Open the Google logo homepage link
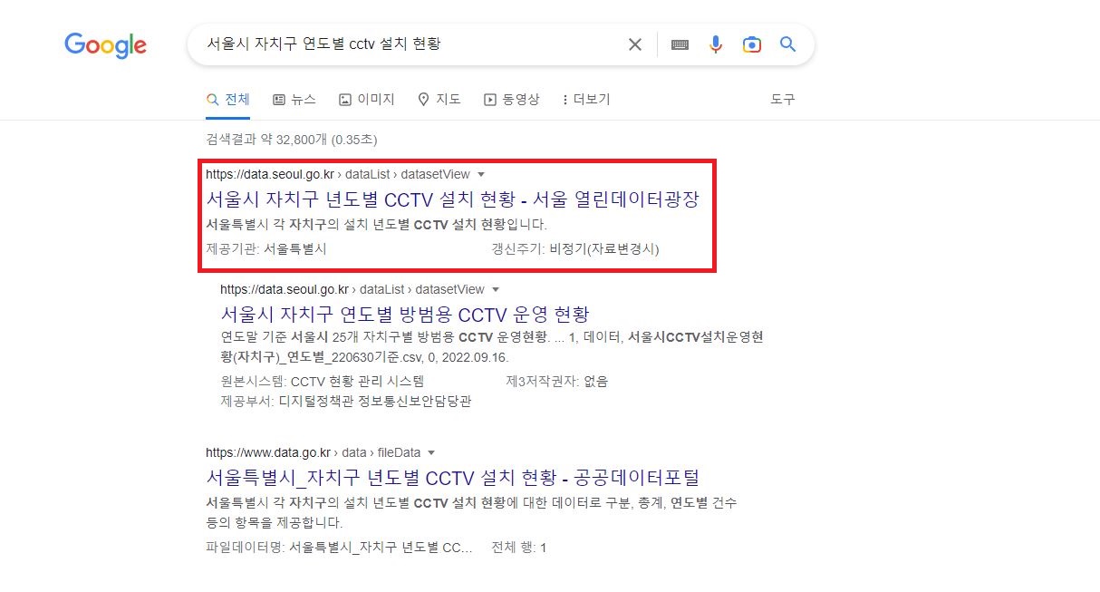This screenshot has width=1100, height=592. (105, 44)
